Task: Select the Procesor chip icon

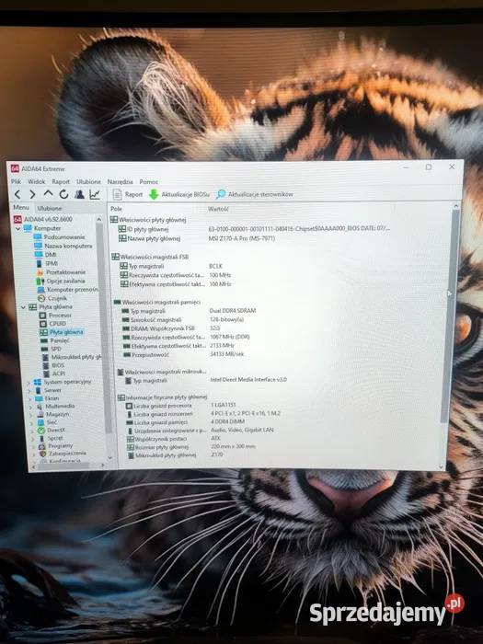Action: coord(42,316)
